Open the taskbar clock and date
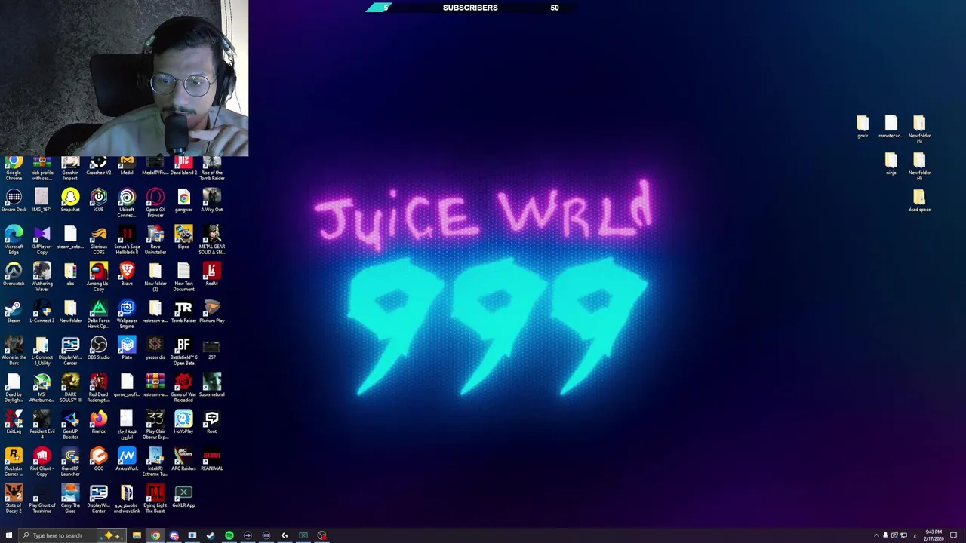The image size is (966, 543). pyautogui.click(x=933, y=535)
